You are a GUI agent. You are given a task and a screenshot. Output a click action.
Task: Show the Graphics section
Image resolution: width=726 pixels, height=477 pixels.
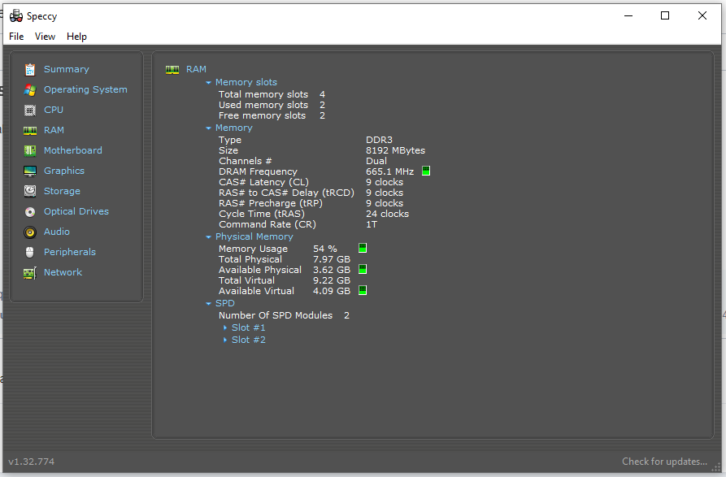[64, 171]
